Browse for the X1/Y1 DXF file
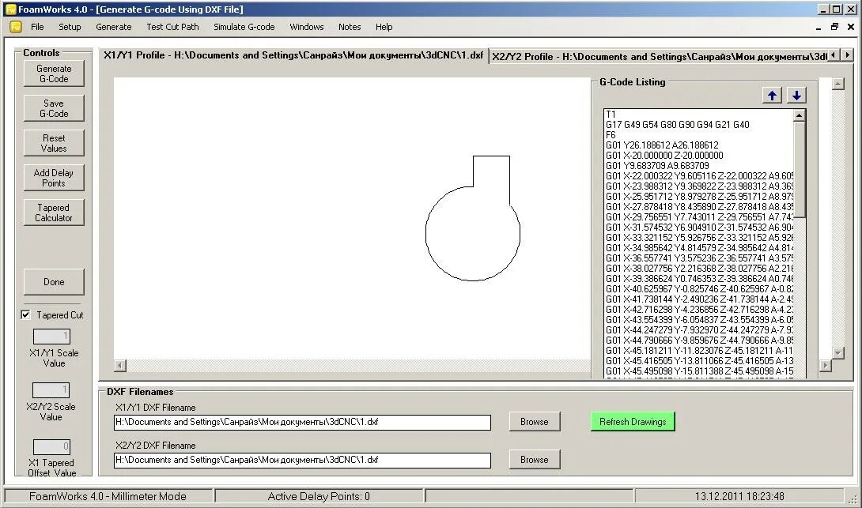Viewport: 862px width, 508px height. [x=535, y=422]
